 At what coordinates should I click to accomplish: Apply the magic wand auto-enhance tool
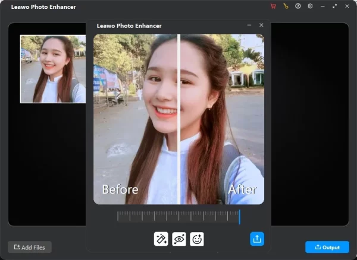click(161, 239)
